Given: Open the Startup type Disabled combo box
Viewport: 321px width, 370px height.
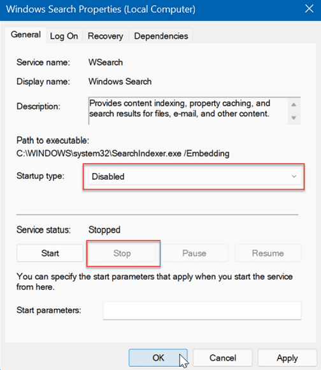Looking at the screenshot, I should (195, 176).
